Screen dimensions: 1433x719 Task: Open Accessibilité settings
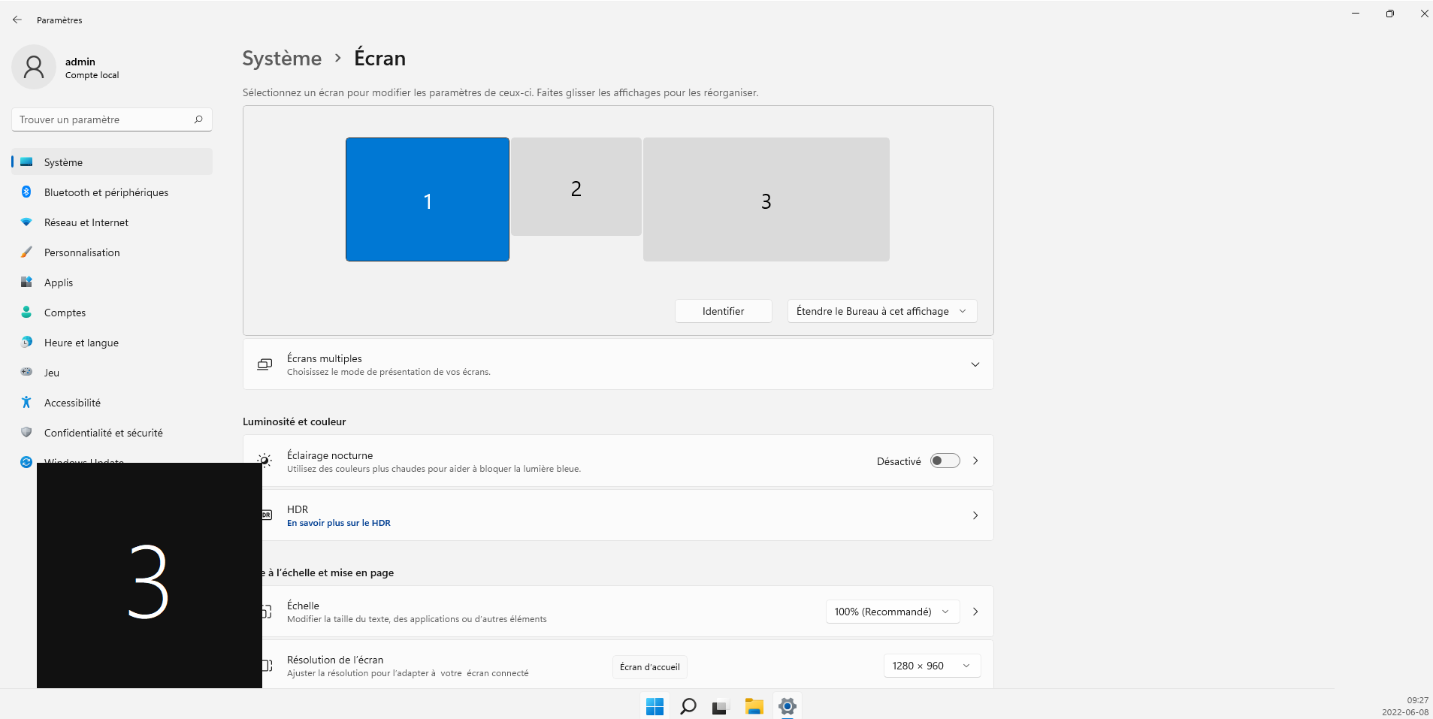71,402
